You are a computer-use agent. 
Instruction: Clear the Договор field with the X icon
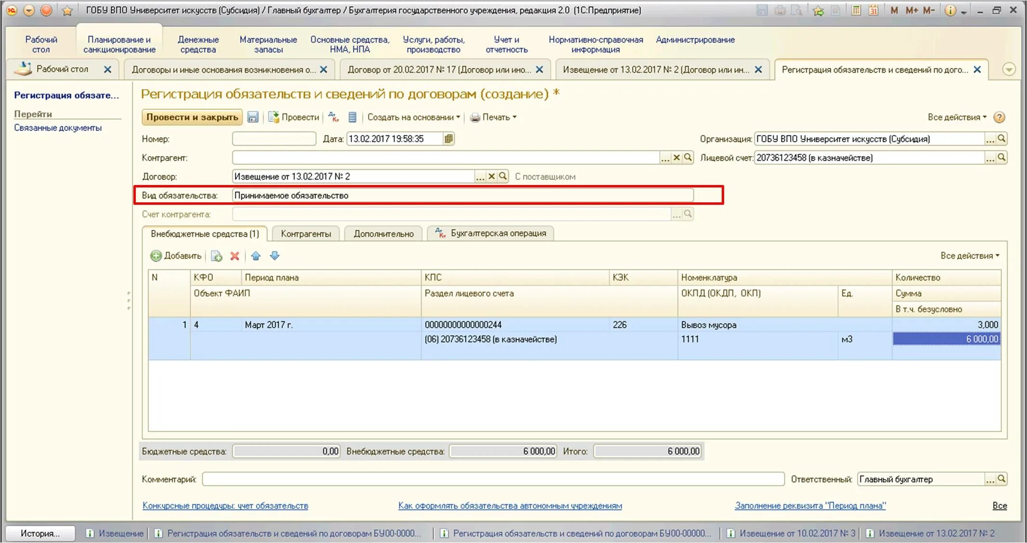tap(492, 176)
